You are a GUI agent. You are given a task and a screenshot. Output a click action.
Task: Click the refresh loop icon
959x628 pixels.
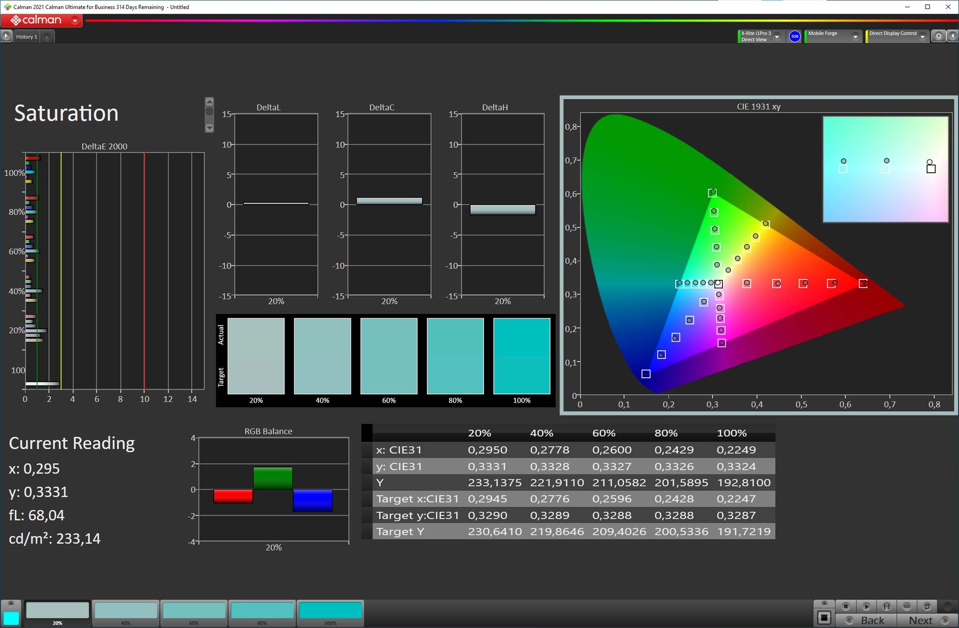point(927,606)
